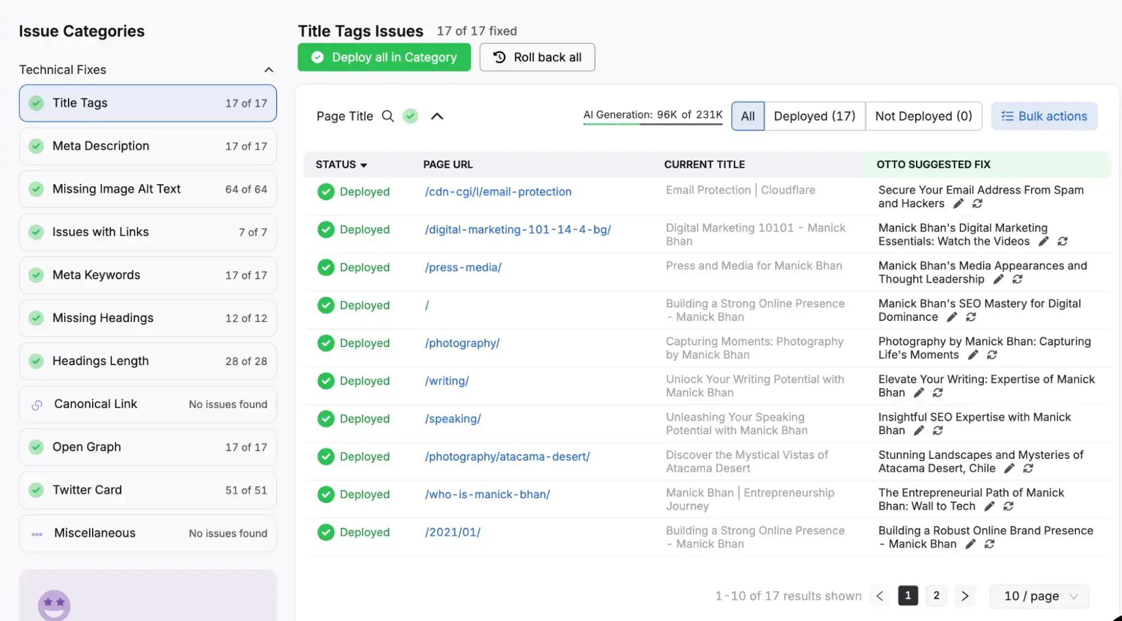
Task: Switch to the Deployed (17) tab
Action: point(814,116)
